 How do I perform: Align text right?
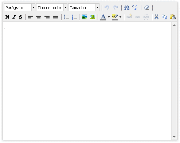[47, 17]
